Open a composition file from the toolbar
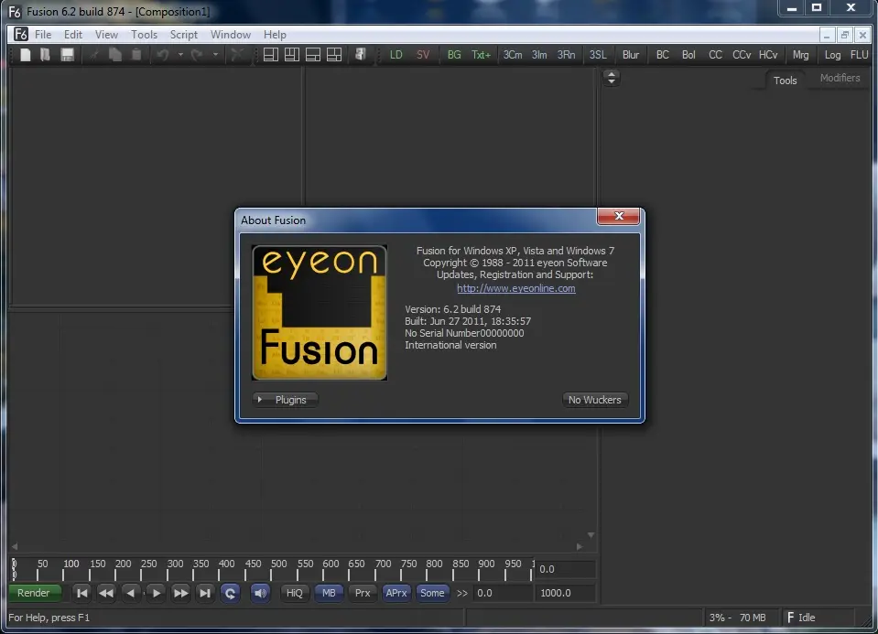Image resolution: width=878 pixels, height=634 pixels. 46,55
